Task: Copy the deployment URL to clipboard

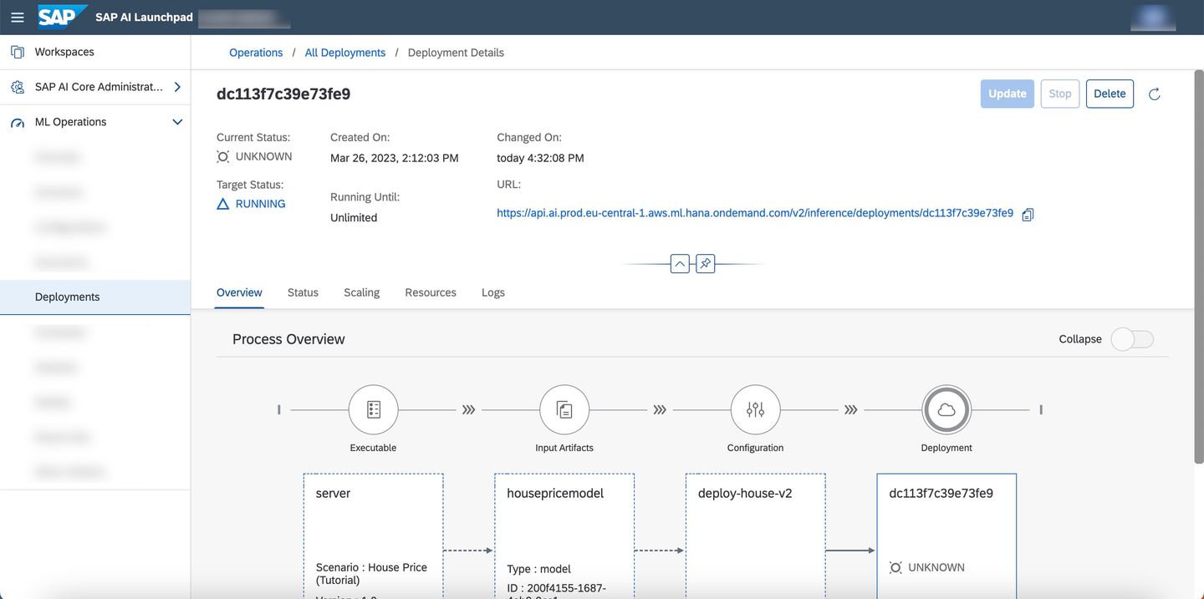Action: pos(1028,214)
